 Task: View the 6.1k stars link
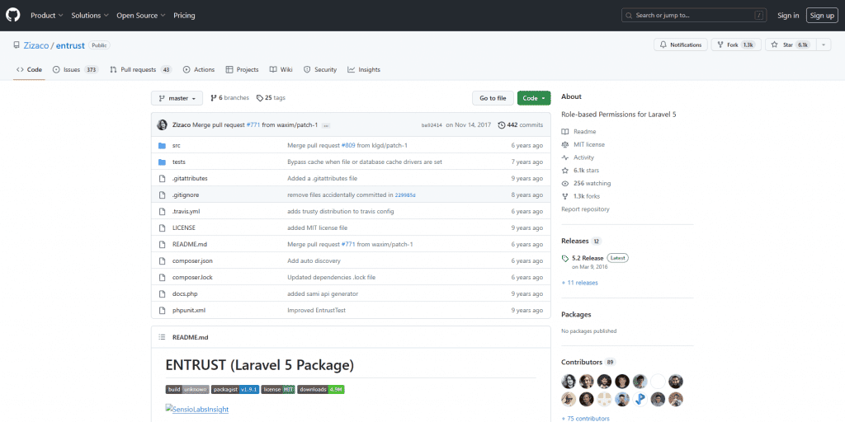(580, 171)
